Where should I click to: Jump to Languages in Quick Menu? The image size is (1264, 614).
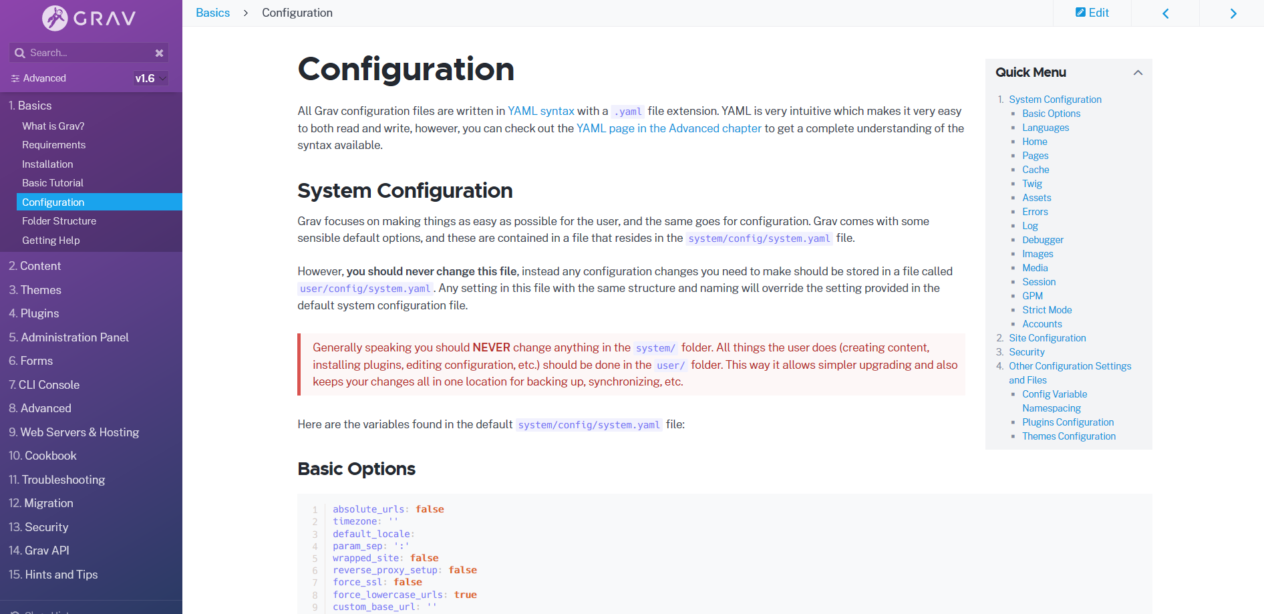pyautogui.click(x=1046, y=128)
